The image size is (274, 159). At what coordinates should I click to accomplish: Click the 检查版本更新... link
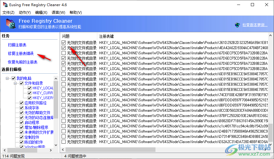coord(255,25)
